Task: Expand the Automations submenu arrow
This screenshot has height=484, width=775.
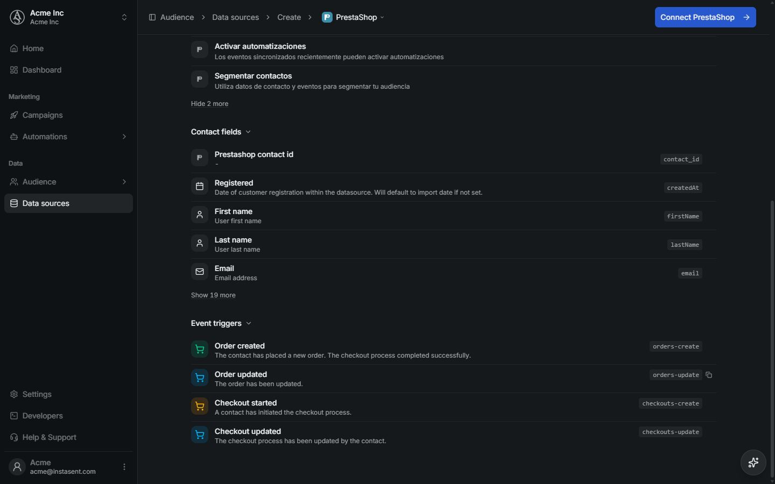Action: point(124,137)
